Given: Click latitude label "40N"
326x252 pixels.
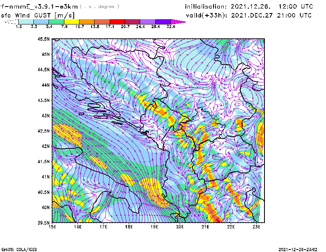Looking at the screenshot, I should [x=46, y=208].
